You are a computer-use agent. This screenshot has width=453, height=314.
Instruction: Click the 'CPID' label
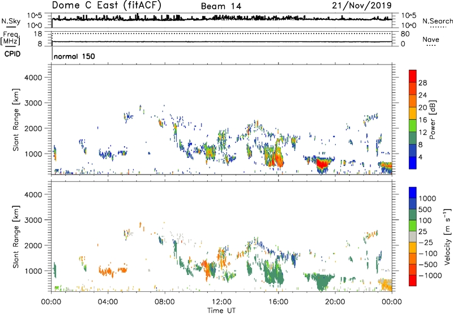click(12, 54)
